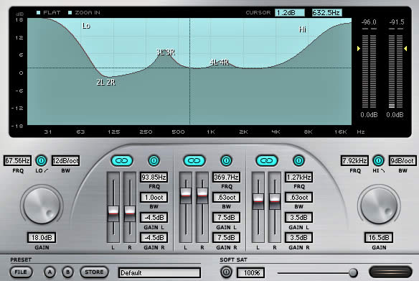Toggle the SOFT SAT power button
Viewport: 419px width, 281px height.
pyautogui.click(x=226, y=272)
